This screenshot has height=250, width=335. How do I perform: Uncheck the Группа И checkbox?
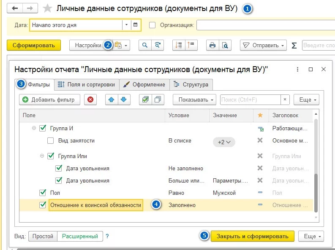pos(43,128)
